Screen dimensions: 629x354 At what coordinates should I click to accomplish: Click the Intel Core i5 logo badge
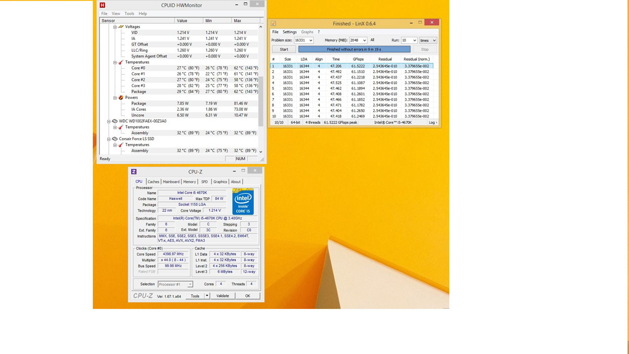(243, 202)
